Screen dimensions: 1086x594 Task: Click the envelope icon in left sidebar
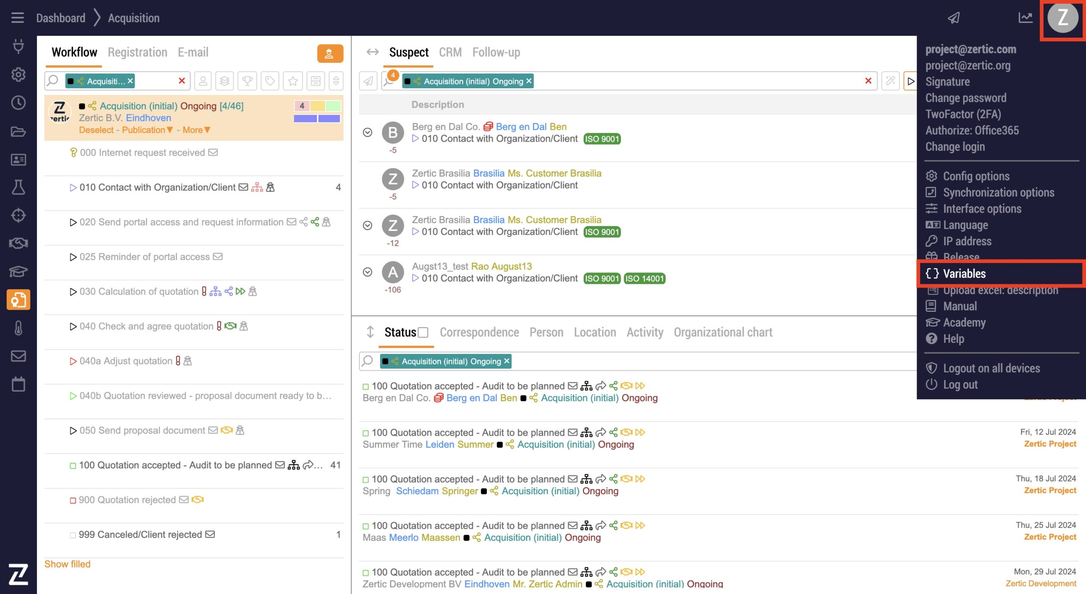(x=18, y=356)
